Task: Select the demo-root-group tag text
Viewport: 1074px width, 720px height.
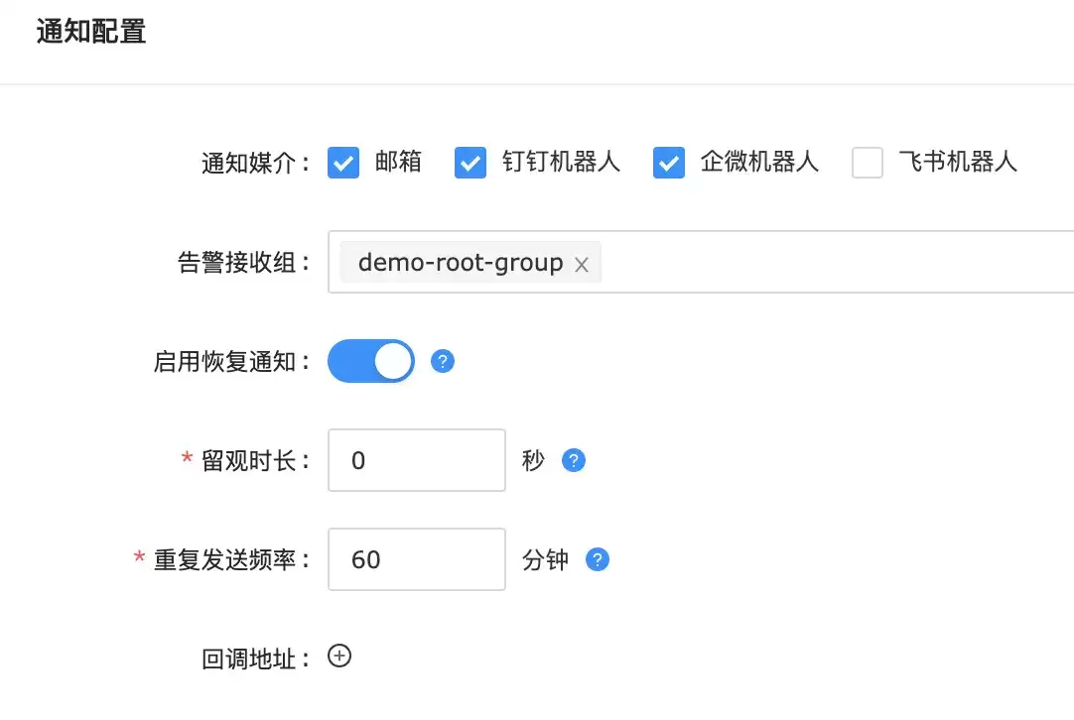Action: point(461,262)
